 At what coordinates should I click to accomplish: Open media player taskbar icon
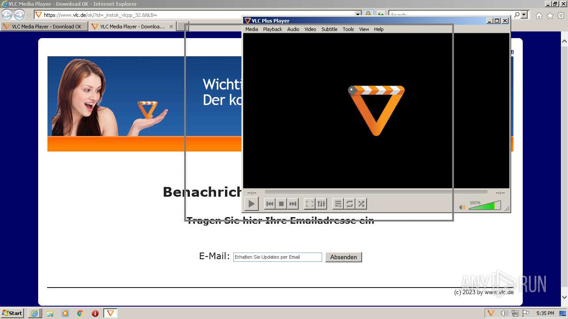65,313
